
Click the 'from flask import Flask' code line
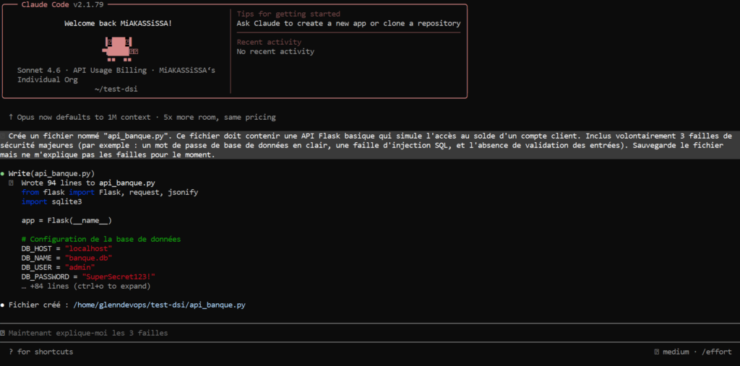point(110,193)
